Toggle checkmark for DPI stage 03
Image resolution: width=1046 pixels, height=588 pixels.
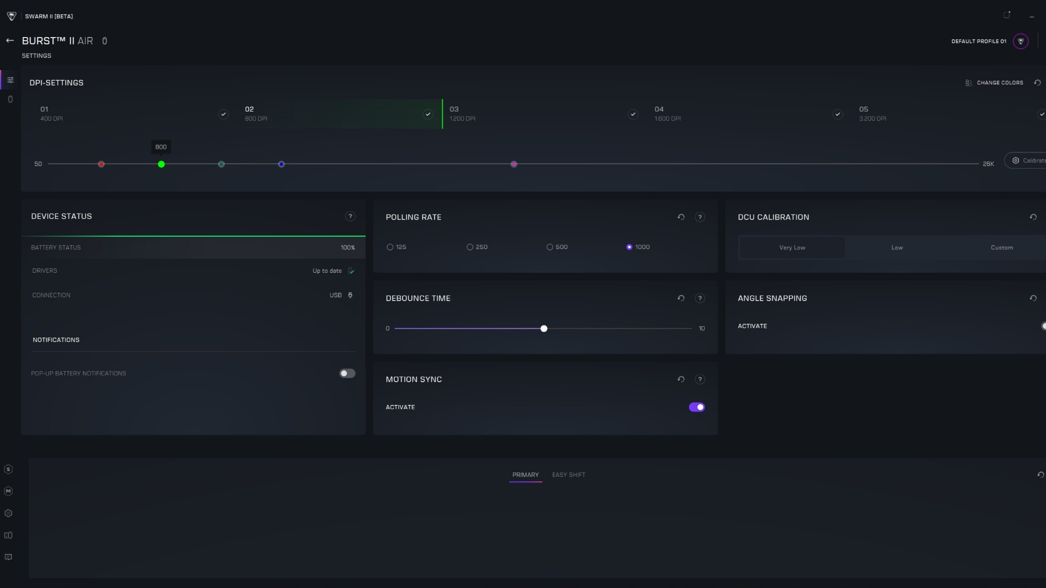633,114
